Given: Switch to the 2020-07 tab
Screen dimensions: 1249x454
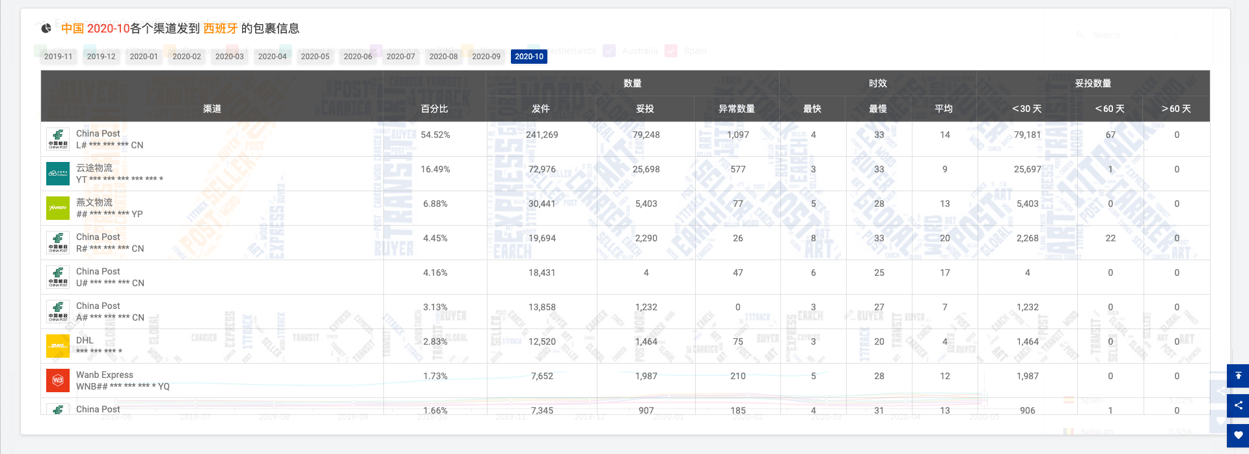Looking at the screenshot, I should [x=401, y=57].
